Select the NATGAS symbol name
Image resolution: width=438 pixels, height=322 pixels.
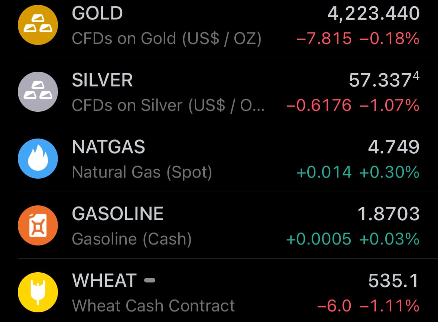tap(108, 147)
